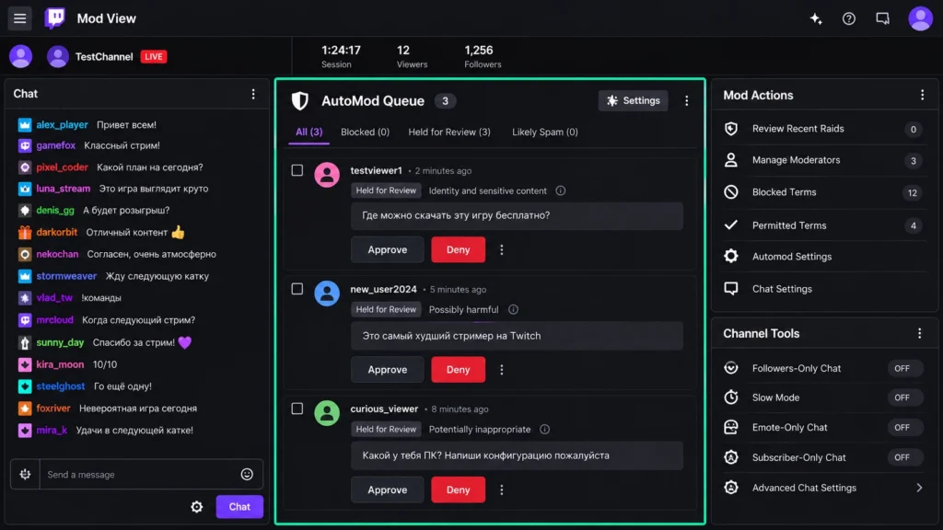Open chat settings gear beside Chat button

coord(197,507)
